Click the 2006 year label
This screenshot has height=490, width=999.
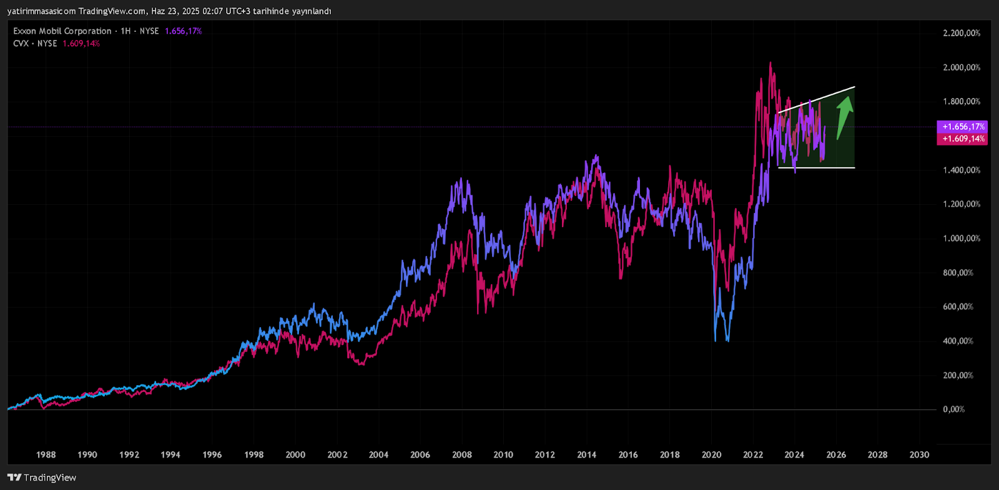420,454
